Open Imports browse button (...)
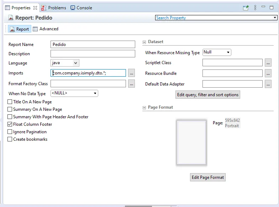 [132, 73]
